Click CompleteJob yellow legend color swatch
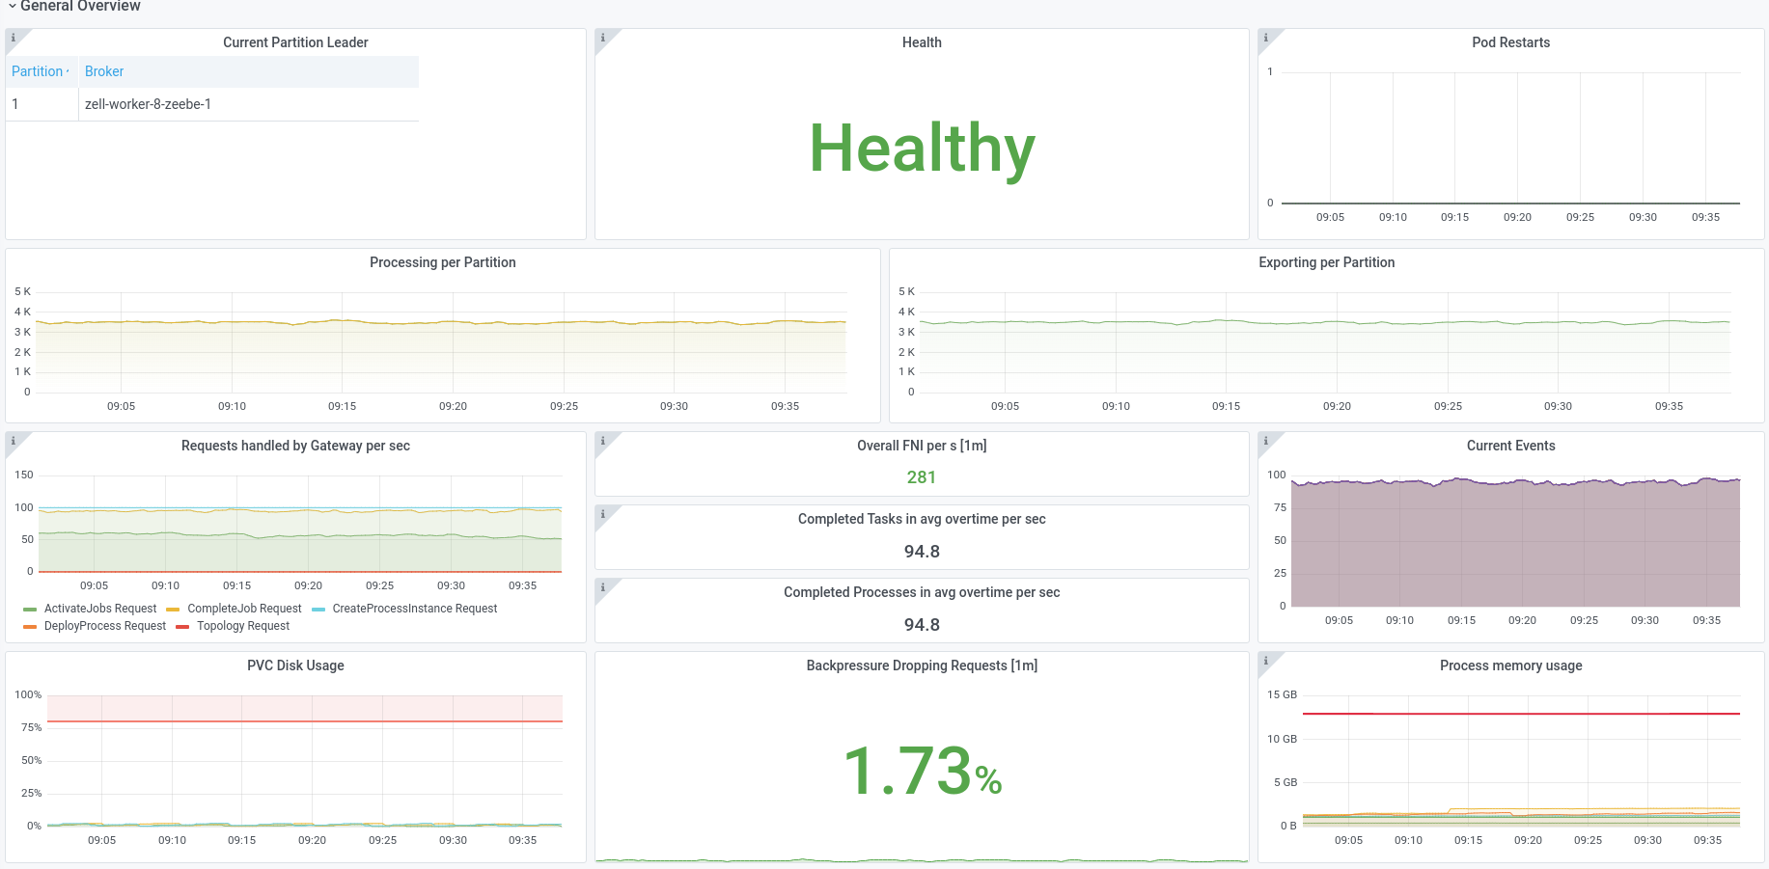Screen dimensions: 1769x869 point(173,610)
